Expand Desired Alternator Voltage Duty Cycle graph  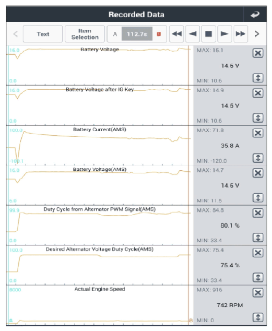[258, 277]
